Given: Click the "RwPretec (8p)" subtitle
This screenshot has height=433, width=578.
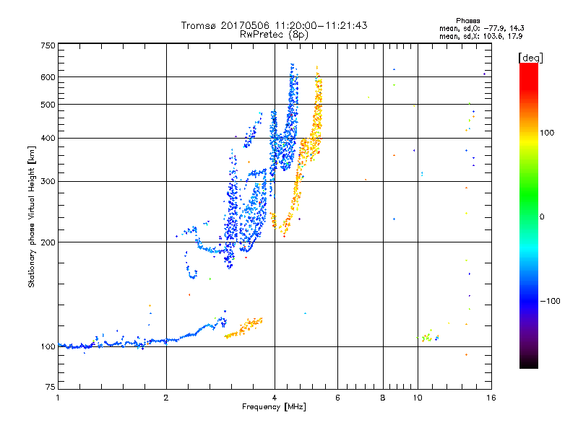Looking at the screenshot, I should pos(274,35).
